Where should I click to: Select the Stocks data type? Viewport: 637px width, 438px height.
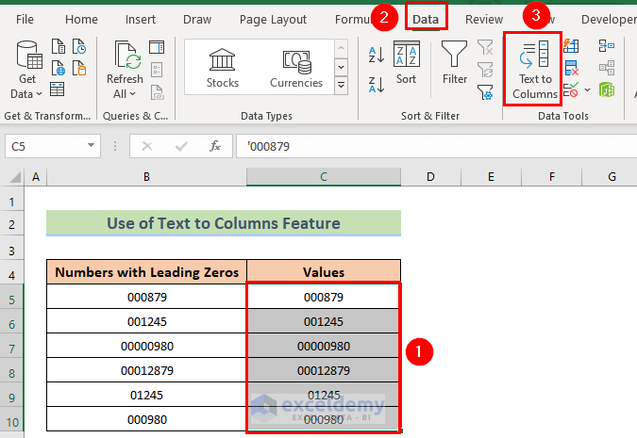point(222,68)
